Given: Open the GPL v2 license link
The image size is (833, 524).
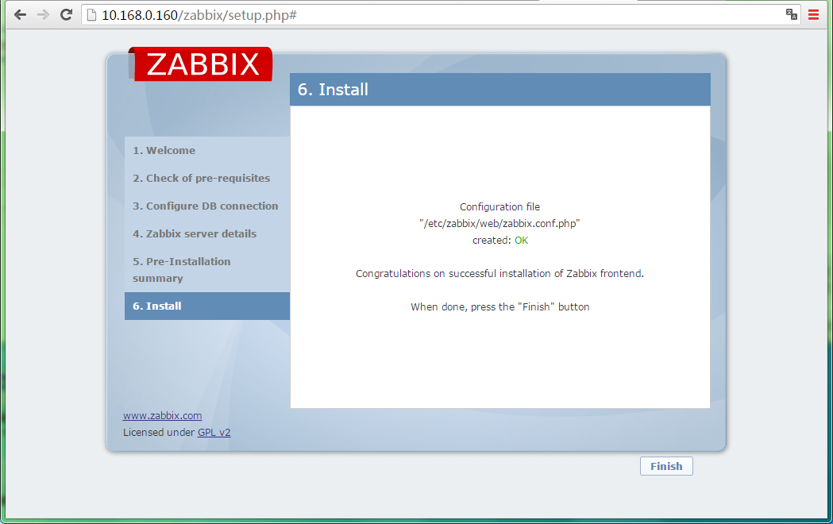Looking at the screenshot, I should click(x=214, y=432).
